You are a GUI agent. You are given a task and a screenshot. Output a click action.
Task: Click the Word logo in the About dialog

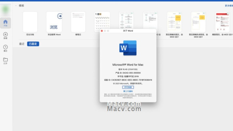pos(128,48)
